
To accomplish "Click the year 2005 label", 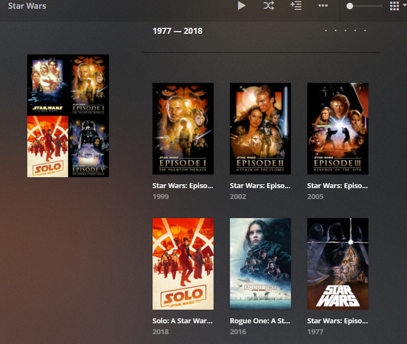I will click(x=315, y=196).
